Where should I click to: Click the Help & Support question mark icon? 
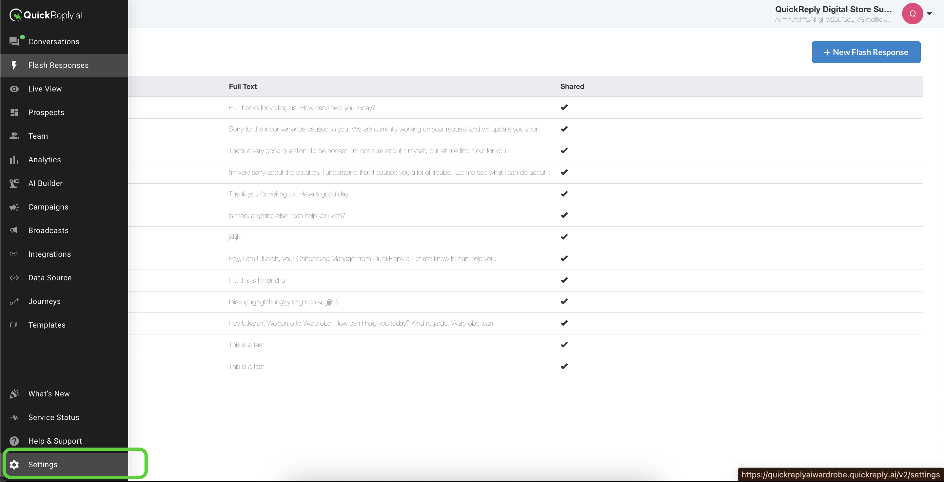14,441
